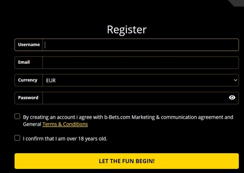244x173 pixels.
Task: Click the 'By creating an account' agreement text
Action: click(x=128, y=121)
